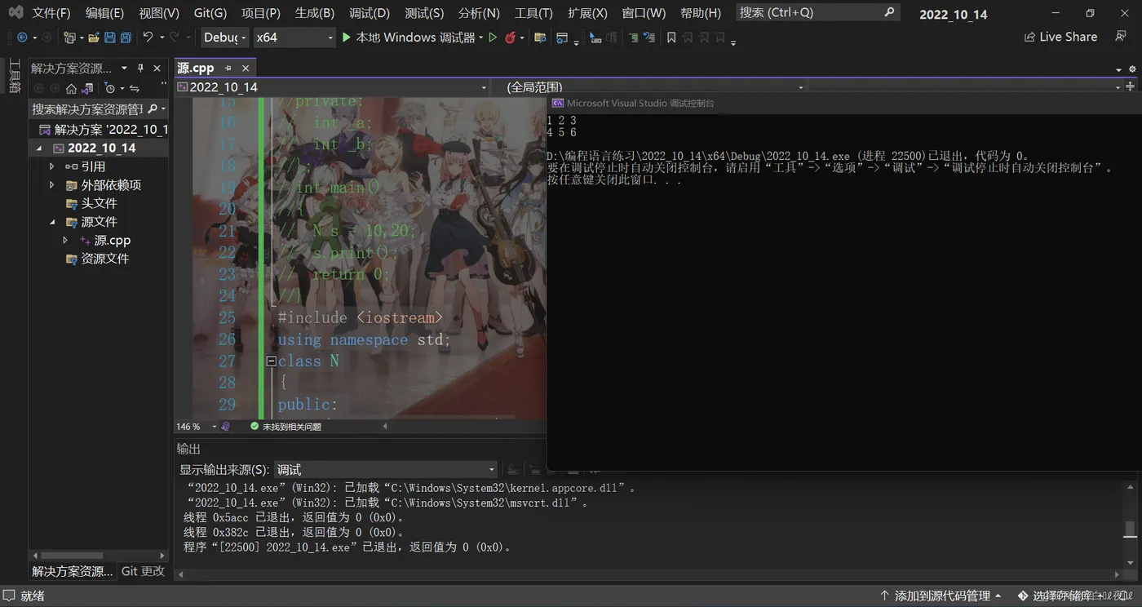Click the new project icon in toolbar

pyautogui.click(x=69, y=38)
